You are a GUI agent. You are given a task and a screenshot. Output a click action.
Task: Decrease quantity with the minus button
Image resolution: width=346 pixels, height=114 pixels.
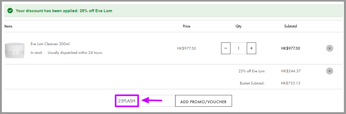coord(226,48)
